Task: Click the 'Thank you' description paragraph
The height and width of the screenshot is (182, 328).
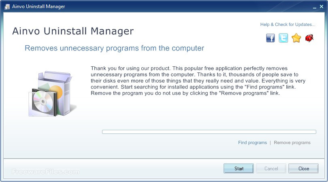Action: 198,81
